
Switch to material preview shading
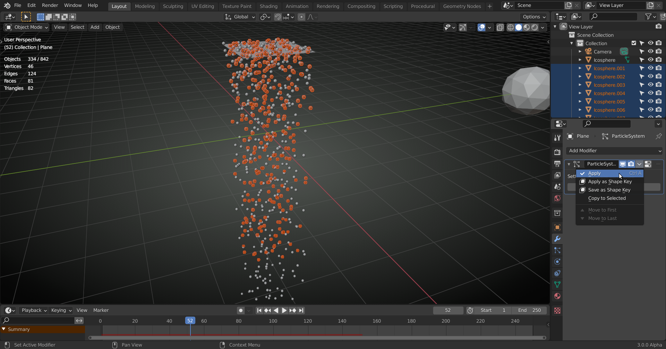tap(527, 27)
